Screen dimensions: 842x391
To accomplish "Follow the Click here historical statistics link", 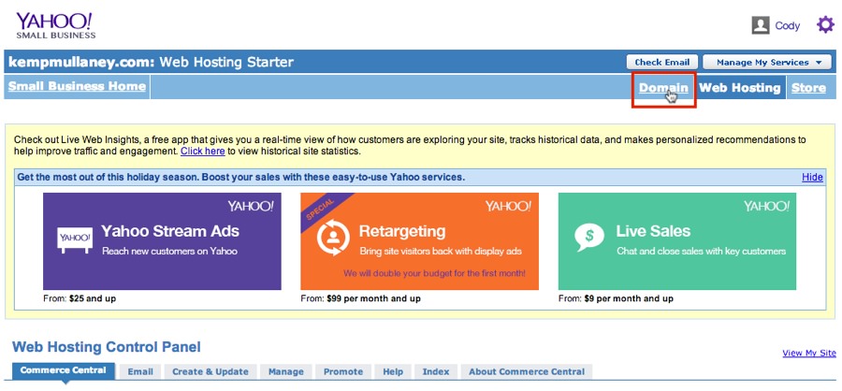I will pos(202,152).
